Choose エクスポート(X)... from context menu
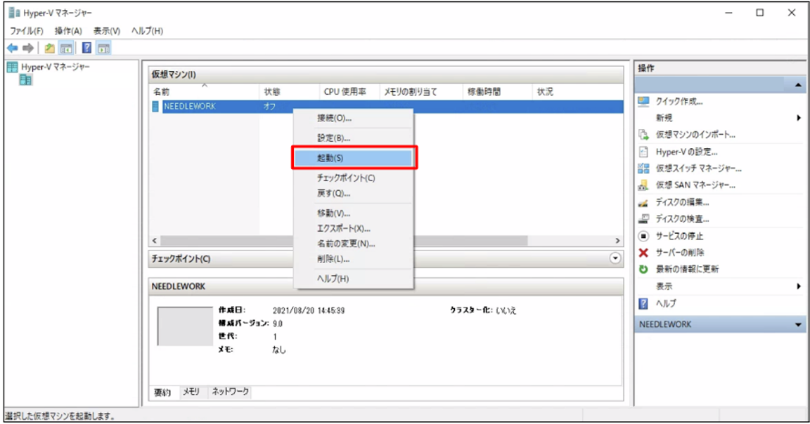 tap(354, 229)
